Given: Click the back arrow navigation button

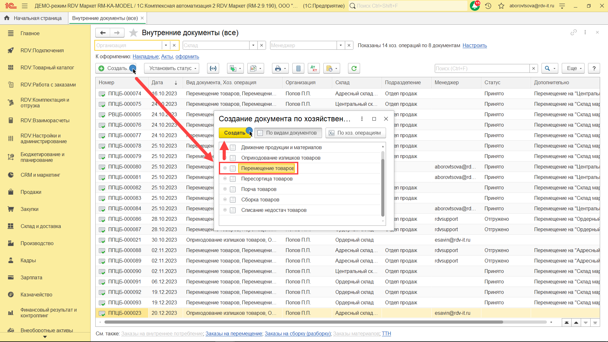Looking at the screenshot, I should (x=103, y=33).
